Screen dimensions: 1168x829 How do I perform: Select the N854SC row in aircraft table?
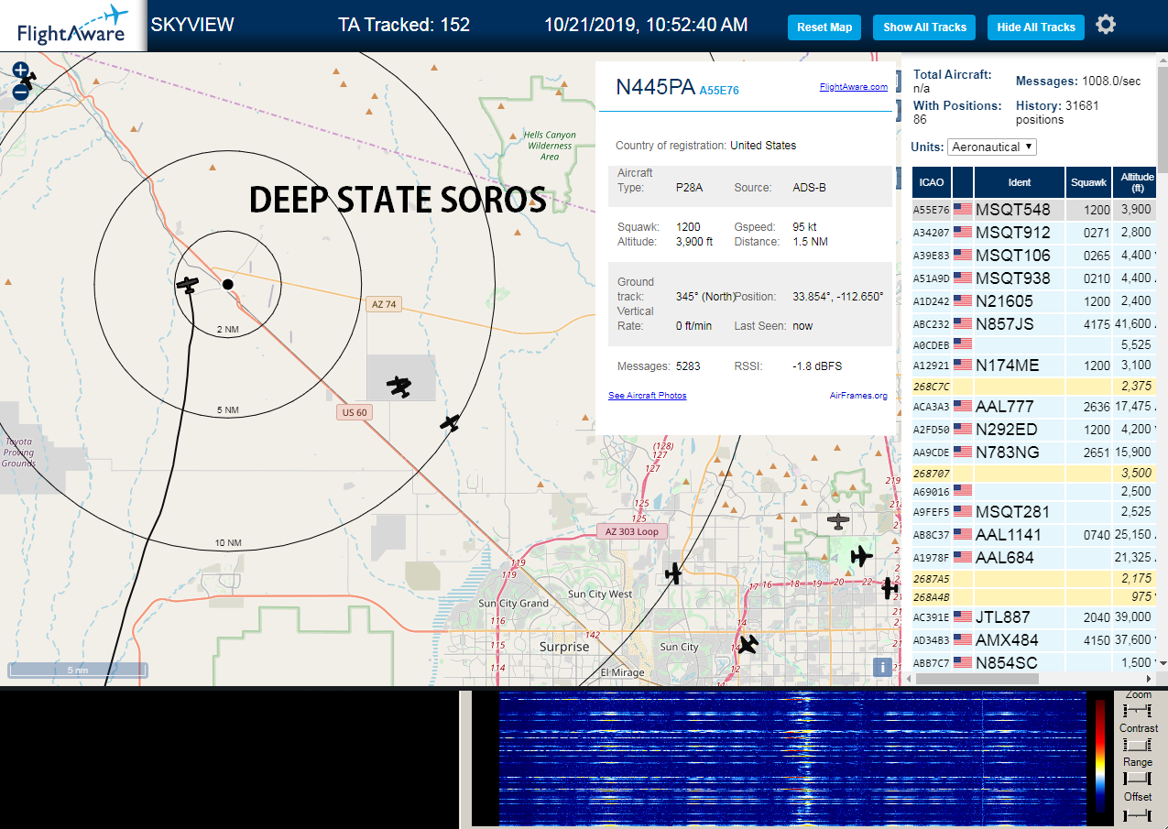(1035, 661)
